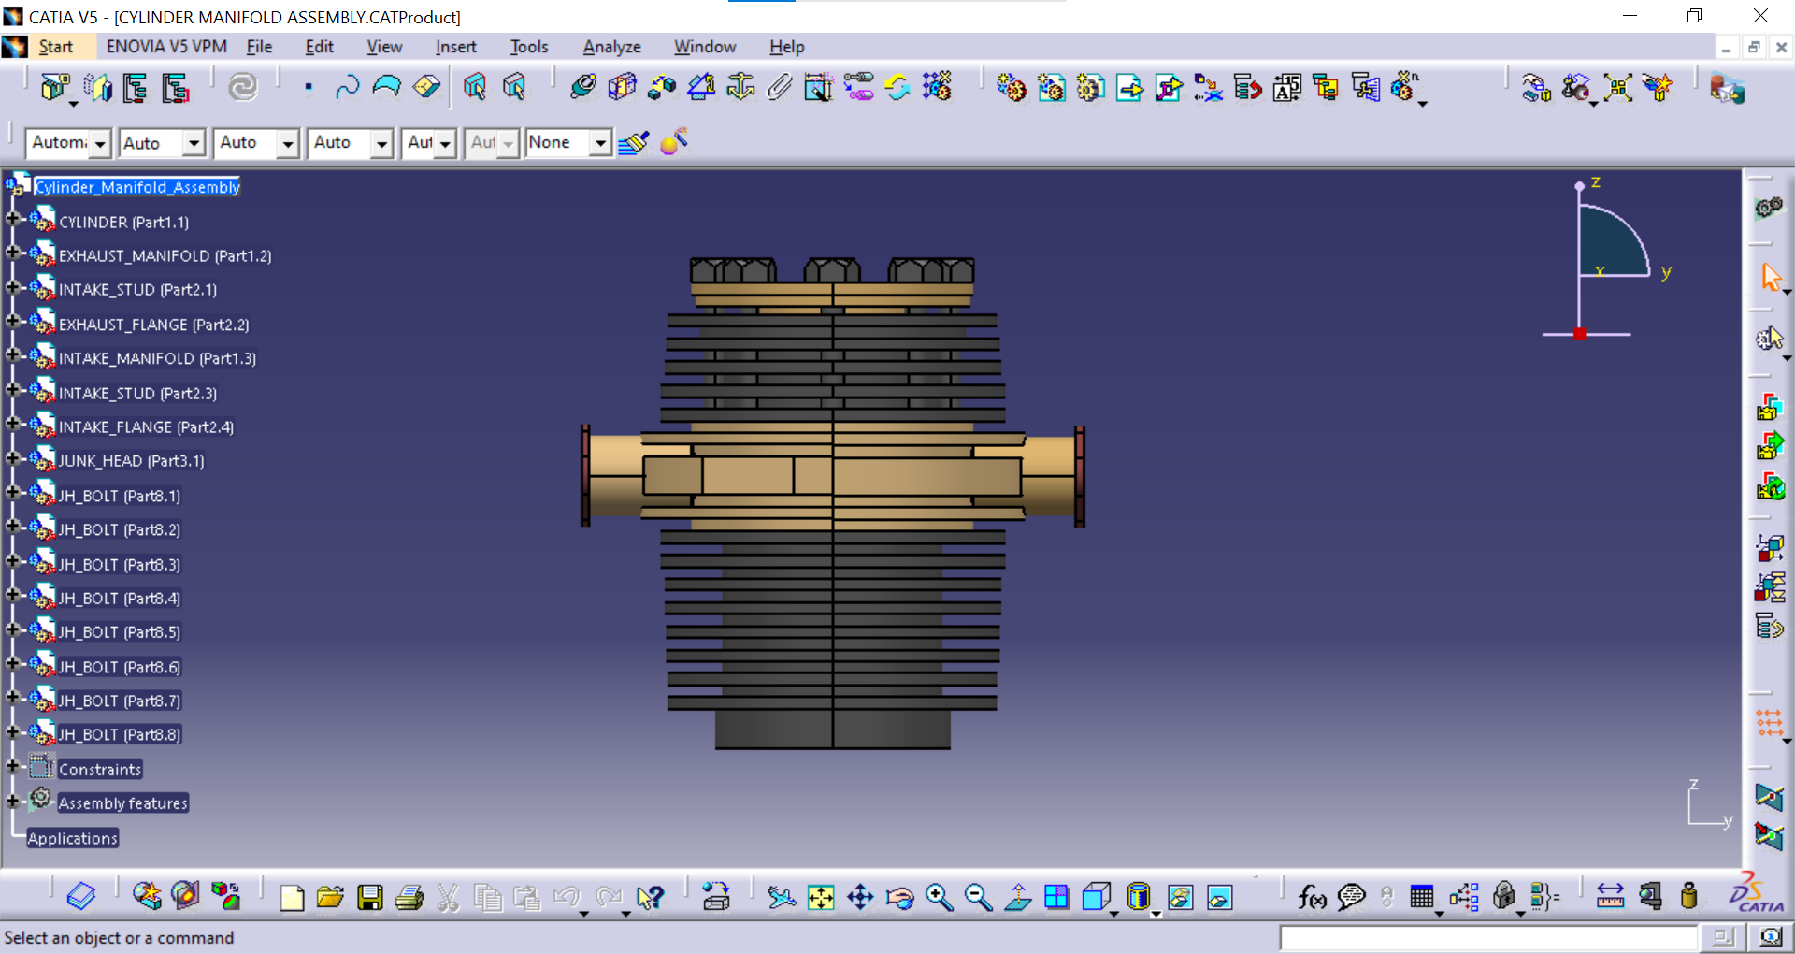Click the Painter brush icon in graphic properties
This screenshot has height=954, width=1795.
click(634, 143)
